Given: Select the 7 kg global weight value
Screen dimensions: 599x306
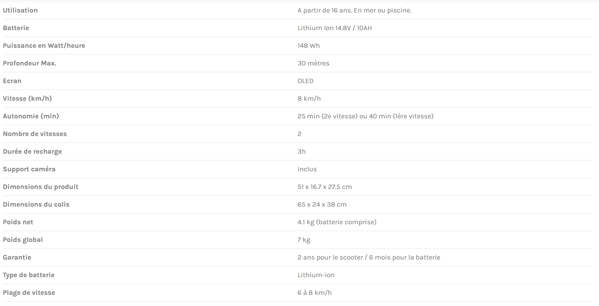Looking at the screenshot, I should click(304, 240).
